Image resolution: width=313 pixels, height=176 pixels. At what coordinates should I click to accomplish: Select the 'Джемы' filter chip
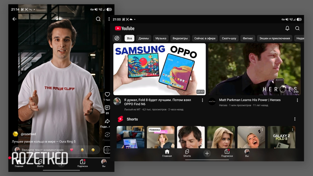tap(144, 38)
